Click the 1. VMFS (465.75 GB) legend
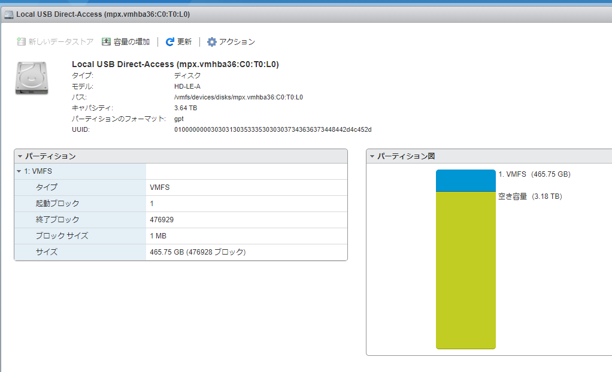This screenshot has height=372, width=612. (x=534, y=174)
